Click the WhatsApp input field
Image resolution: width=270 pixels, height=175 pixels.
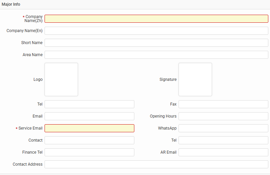(x=223, y=128)
